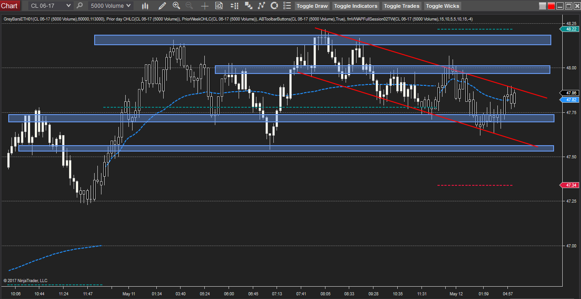Click the zoom out magnifier icon
Viewport: 581px width, 299px height.
click(189, 6)
